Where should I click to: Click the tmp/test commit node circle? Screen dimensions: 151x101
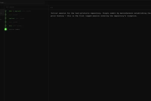point(6,18)
